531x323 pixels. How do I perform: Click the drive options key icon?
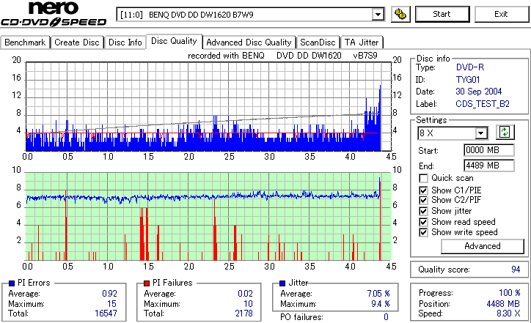(x=400, y=14)
